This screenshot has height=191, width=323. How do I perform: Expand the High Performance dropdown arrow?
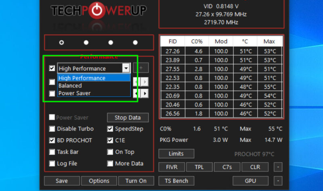(x=126, y=68)
